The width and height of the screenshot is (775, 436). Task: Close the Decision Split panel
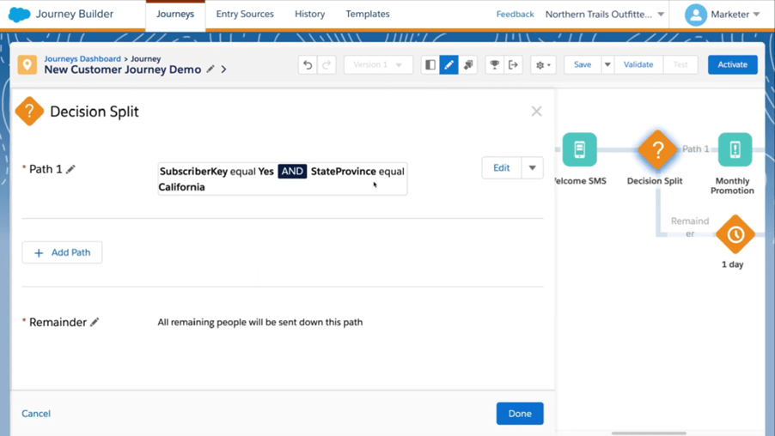coord(536,111)
